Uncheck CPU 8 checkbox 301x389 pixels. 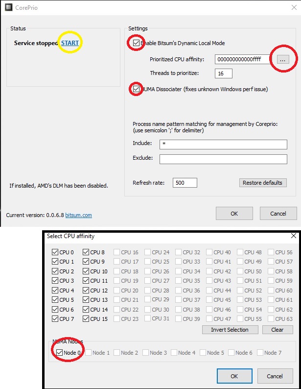pos(86,252)
